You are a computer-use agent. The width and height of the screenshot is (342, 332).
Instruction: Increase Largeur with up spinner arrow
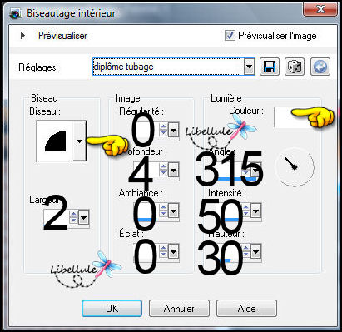[x=73, y=214]
